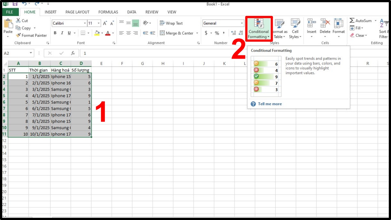This screenshot has width=391, height=220.
Task: Click the dollar Accounting Number Format icon
Action: point(206,33)
